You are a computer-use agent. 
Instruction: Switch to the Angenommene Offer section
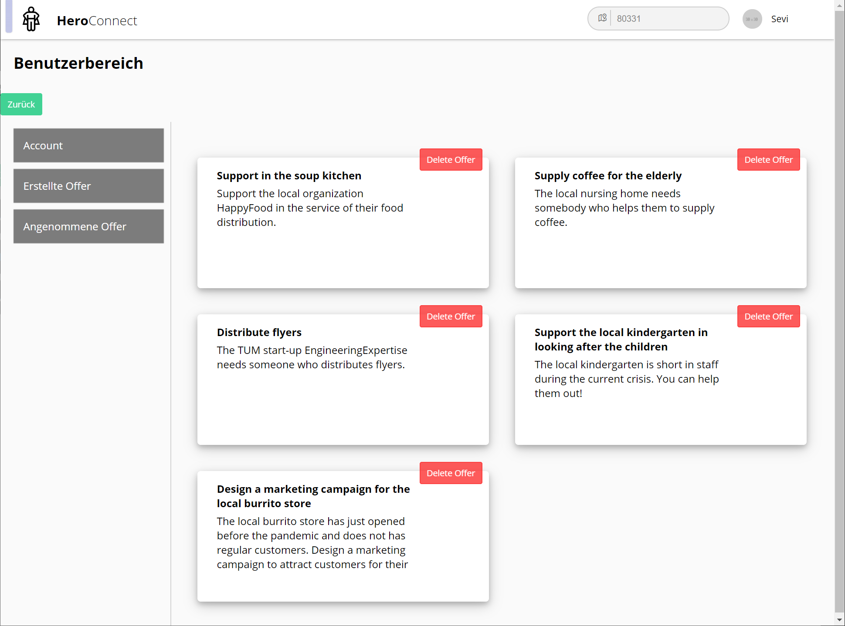coord(88,226)
